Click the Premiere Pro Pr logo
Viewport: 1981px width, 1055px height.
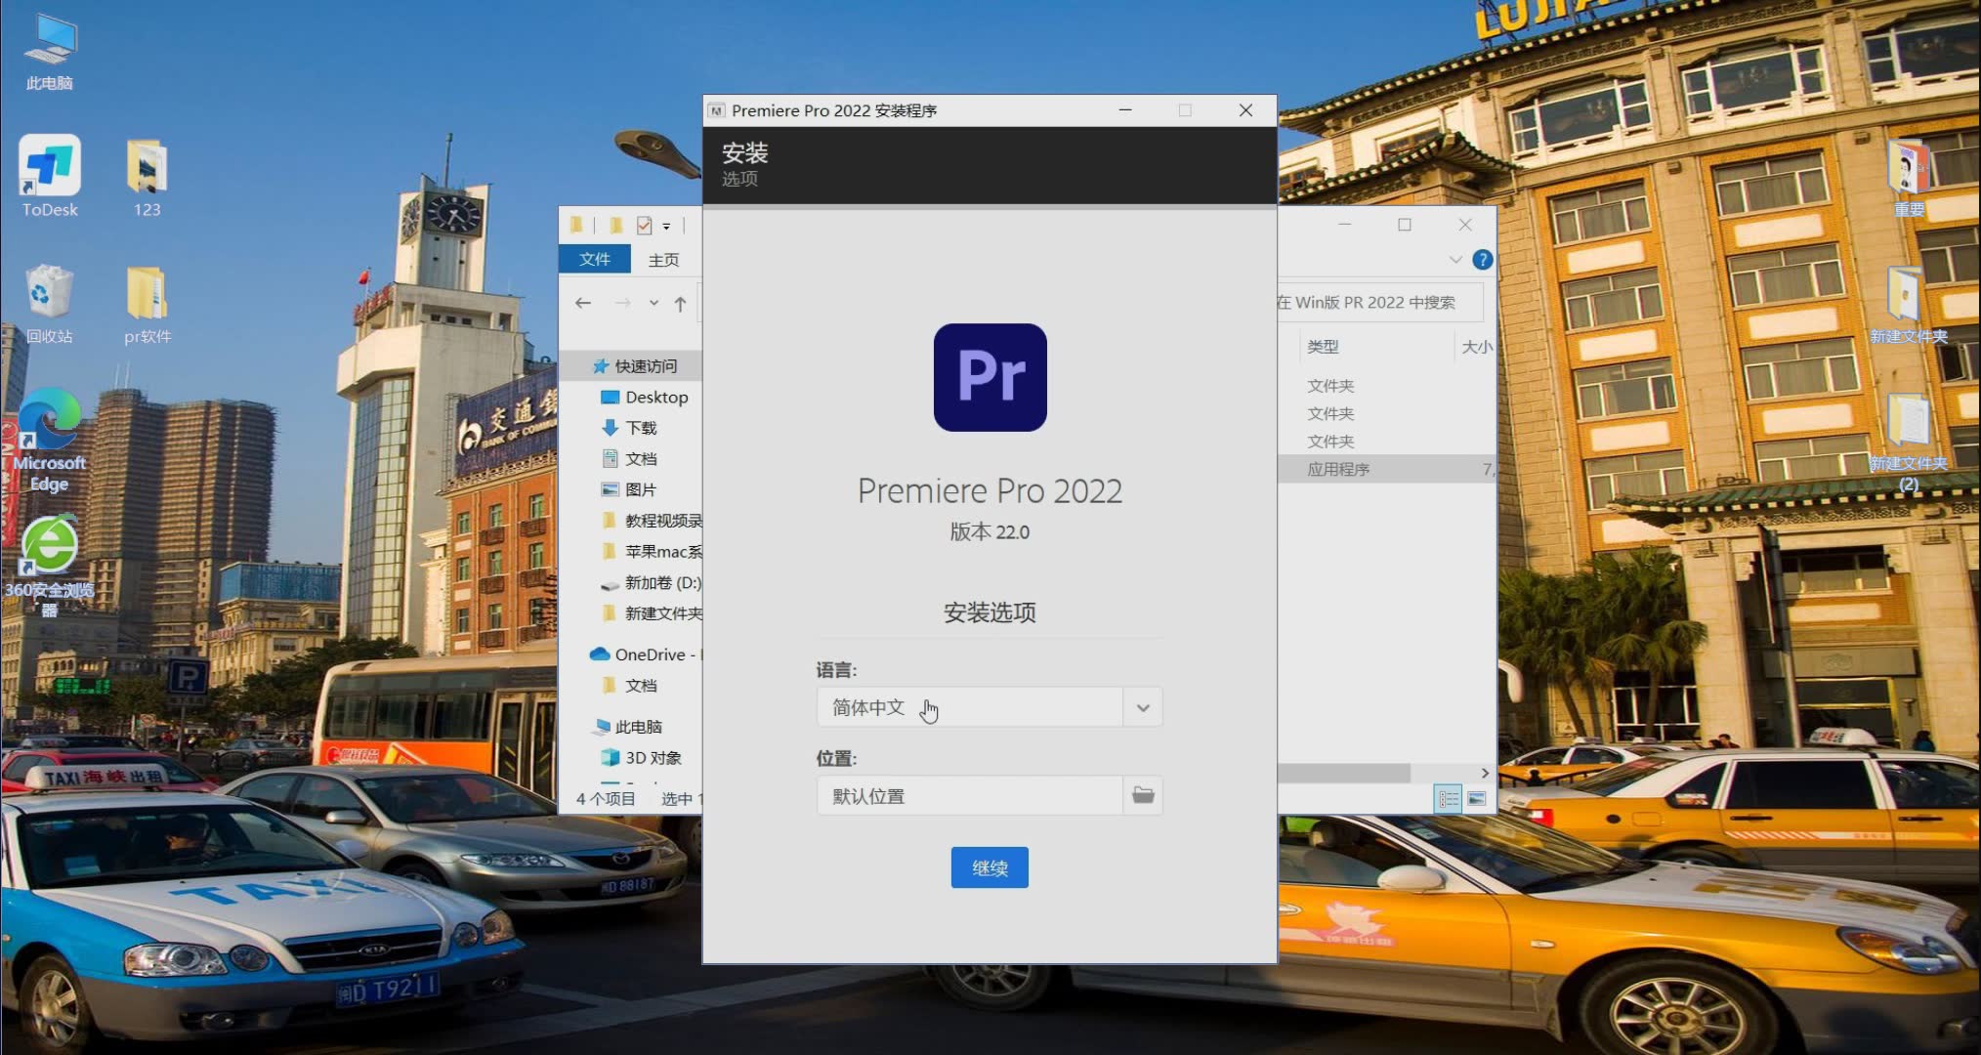[990, 377]
